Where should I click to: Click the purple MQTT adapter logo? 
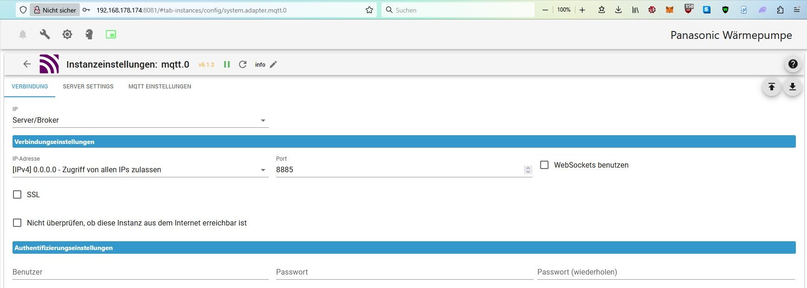49,64
